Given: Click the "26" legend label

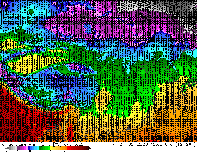Looking at the screenshot, I should (x=65, y=151).
